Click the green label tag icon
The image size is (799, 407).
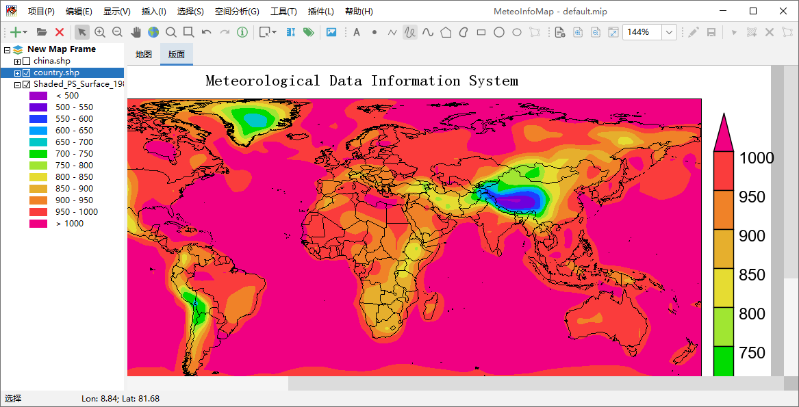tap(308, 32)
